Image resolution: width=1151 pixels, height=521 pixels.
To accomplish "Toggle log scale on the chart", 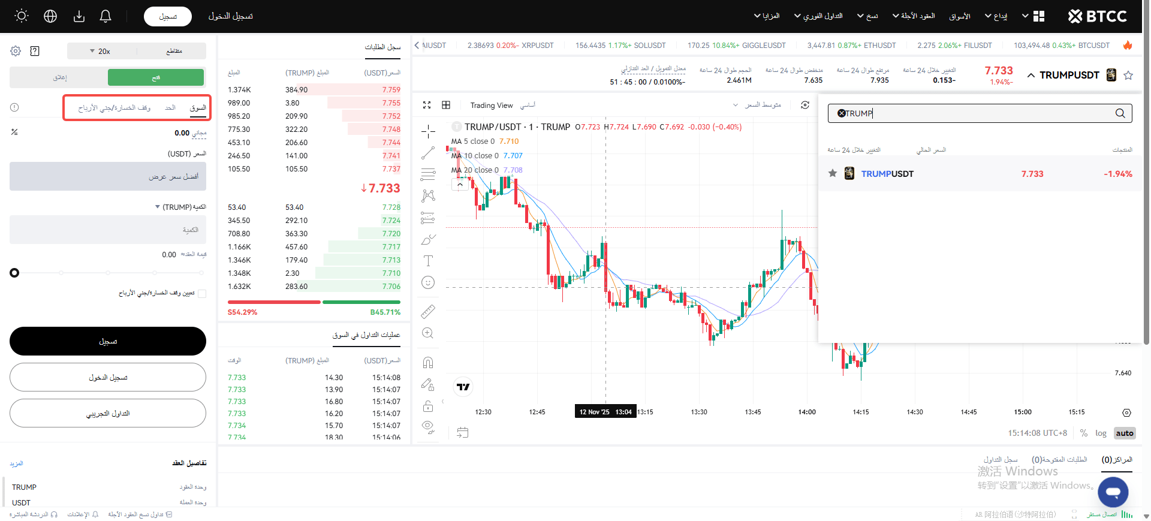I will pos(1101,433).
